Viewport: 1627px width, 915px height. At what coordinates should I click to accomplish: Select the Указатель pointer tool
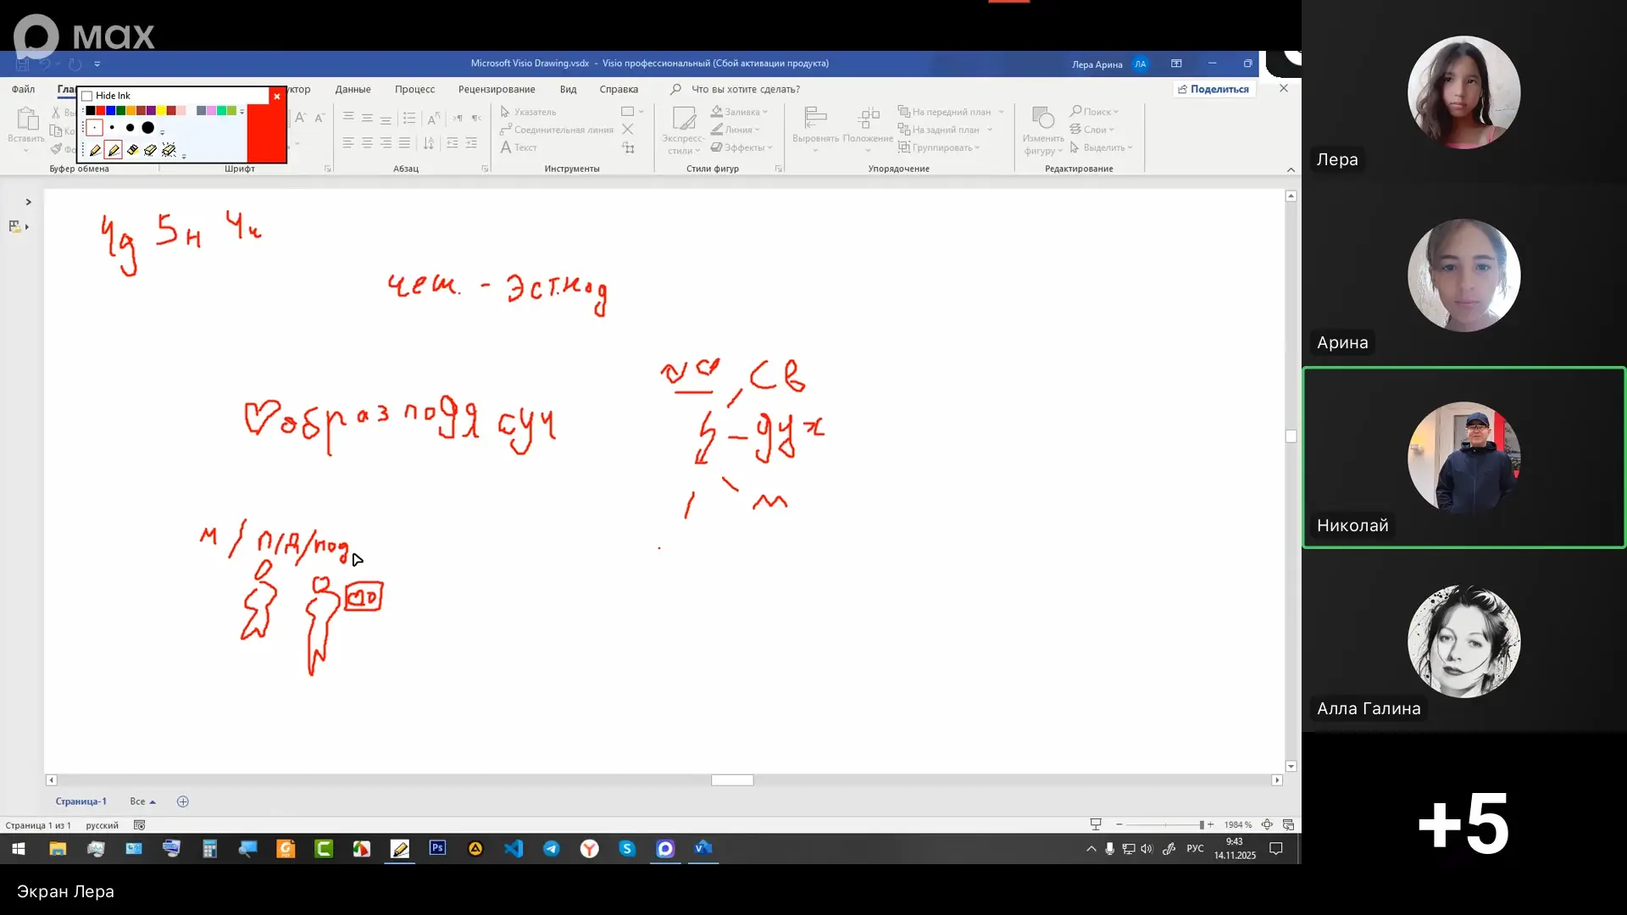point(527,112)
